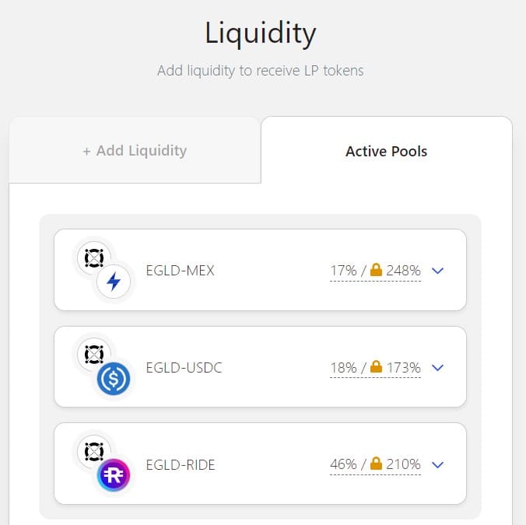This screenshot has height=525, width=526.
Task: Click the 18% / 173% APR text
Action: (375, 367)
